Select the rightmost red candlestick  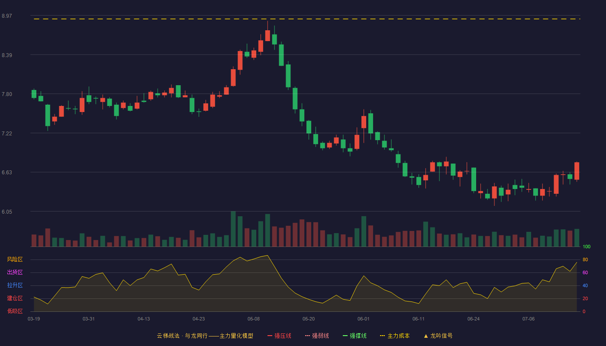coord(577,171)
